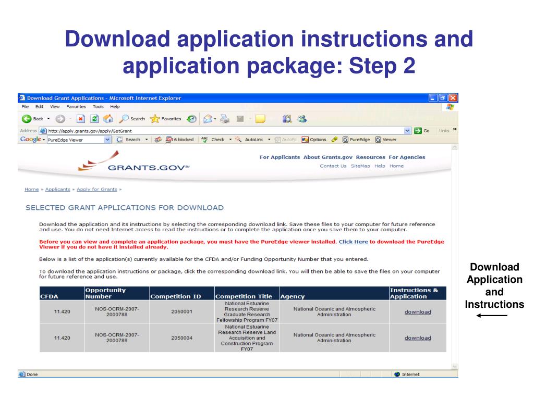This screenshot has height=400, width=534.
Task: Click the Google toolbar logo
Action: [x=31, y=140]
